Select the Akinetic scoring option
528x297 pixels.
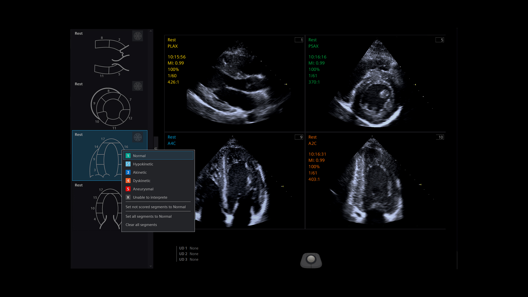click(x=140, y=172)
